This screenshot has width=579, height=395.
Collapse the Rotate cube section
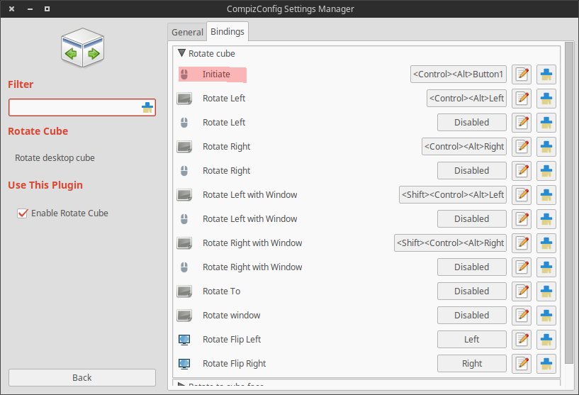[x=181, y=53]
